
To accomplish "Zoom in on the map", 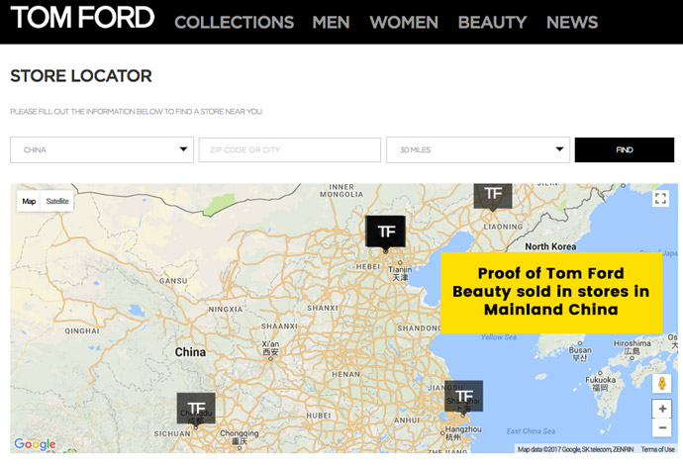I will 662,409.
